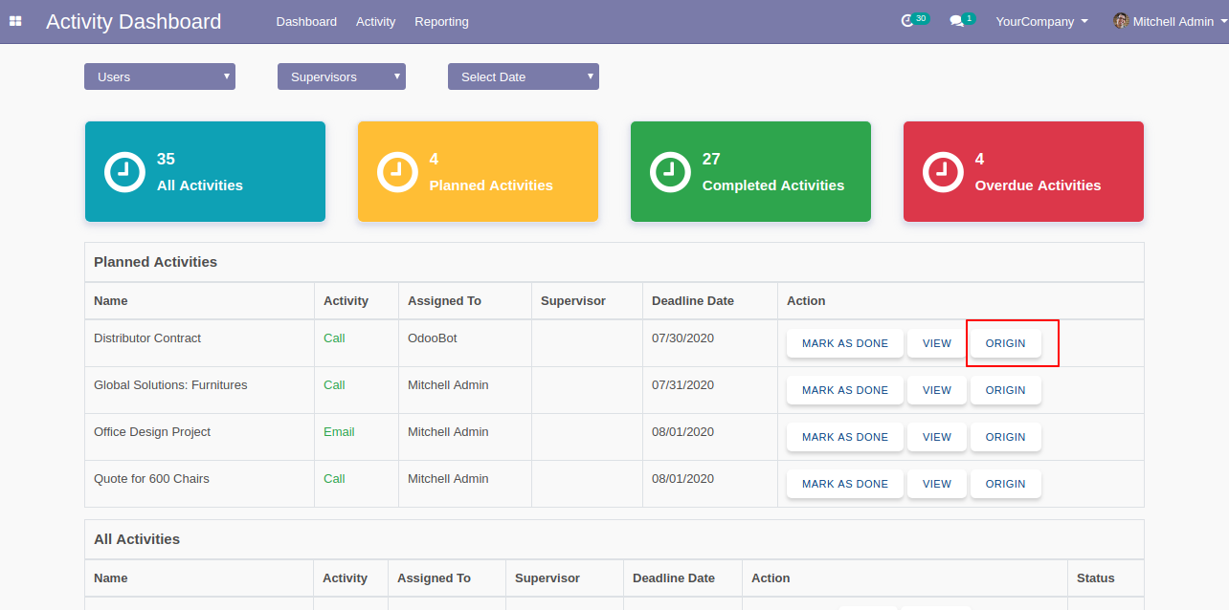View the Quote for 600 Chairs activity
Screen dimensions: 1229x610
pos(937,484)
